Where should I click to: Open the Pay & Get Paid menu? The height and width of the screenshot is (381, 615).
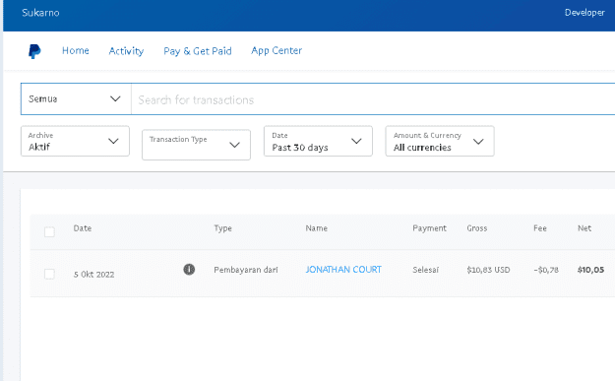point(198,51)
